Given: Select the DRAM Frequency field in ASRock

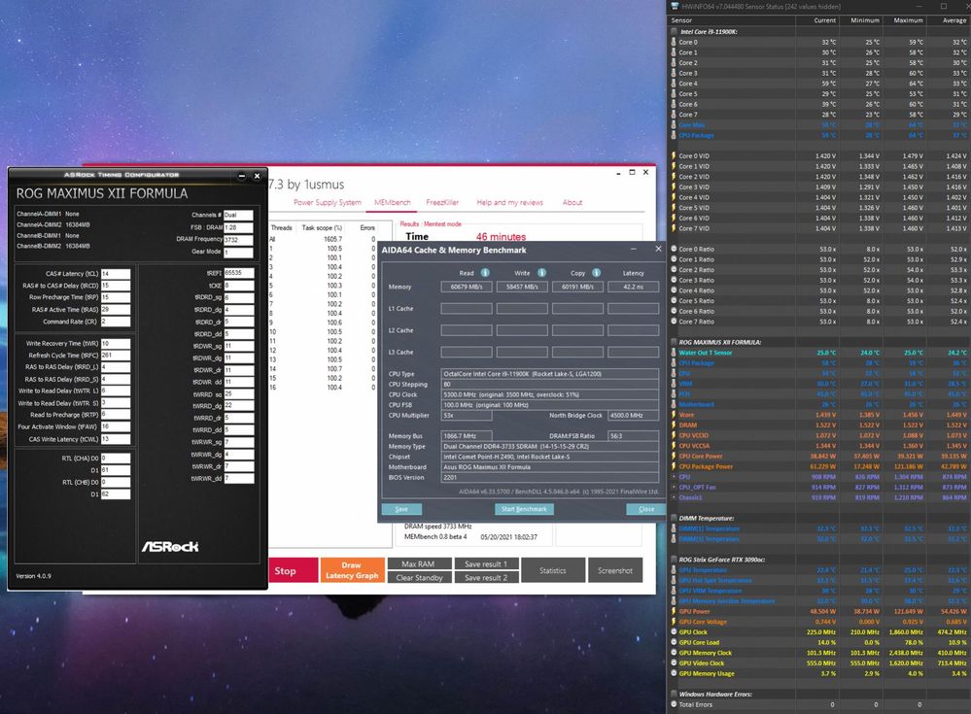Looking at the screenshot, I should pos(238,239).
